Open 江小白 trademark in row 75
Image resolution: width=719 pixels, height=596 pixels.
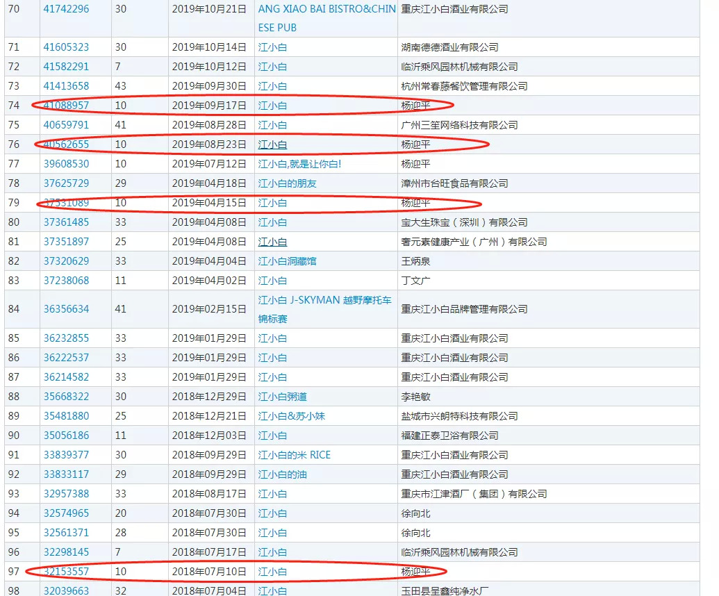[272, 125]
